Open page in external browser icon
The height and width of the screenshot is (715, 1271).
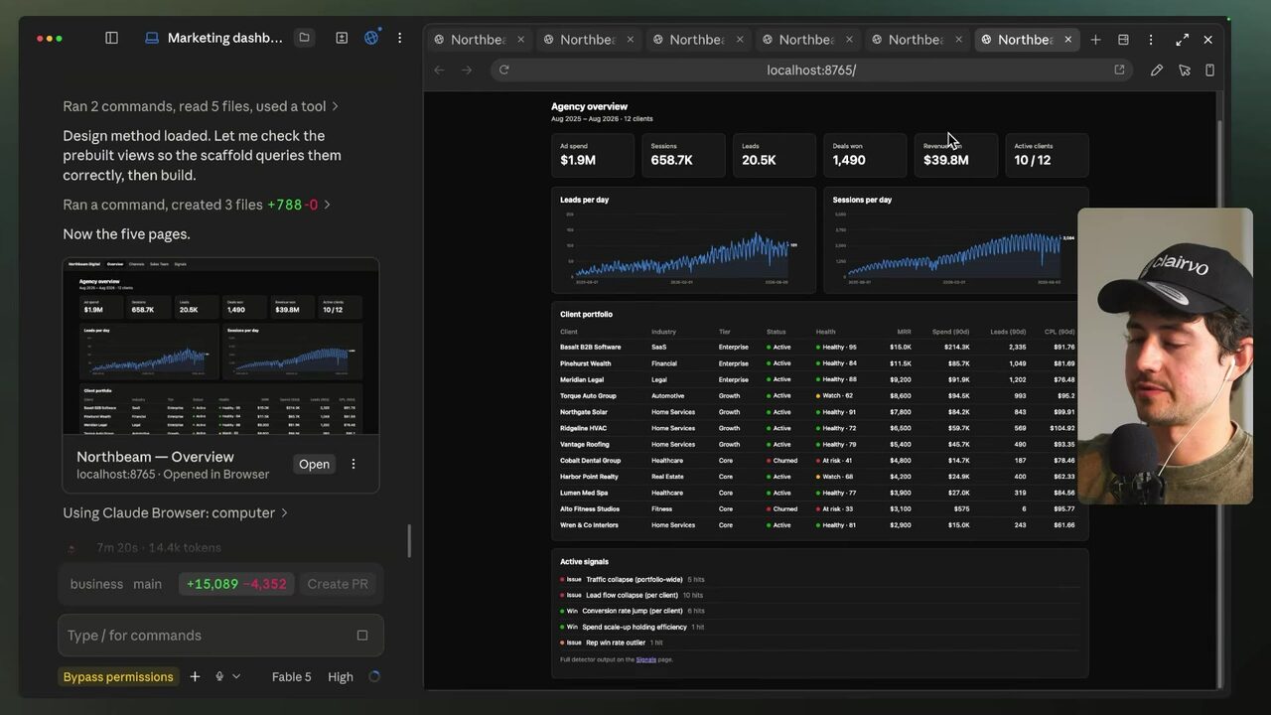[1119, 70]
